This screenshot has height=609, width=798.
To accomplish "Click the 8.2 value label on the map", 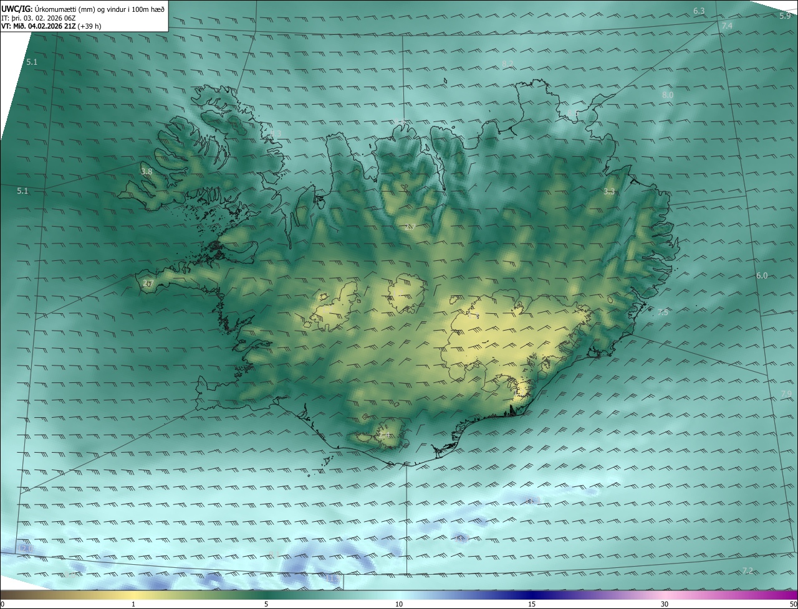I will pyautogui.click(x=507, y=64).
